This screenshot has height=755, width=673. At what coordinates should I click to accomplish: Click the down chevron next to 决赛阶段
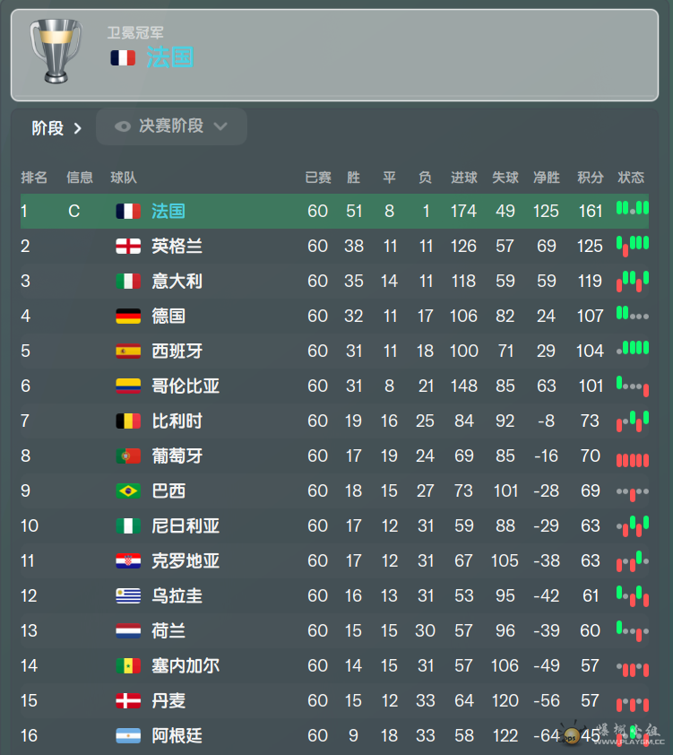tap(220, 126)
